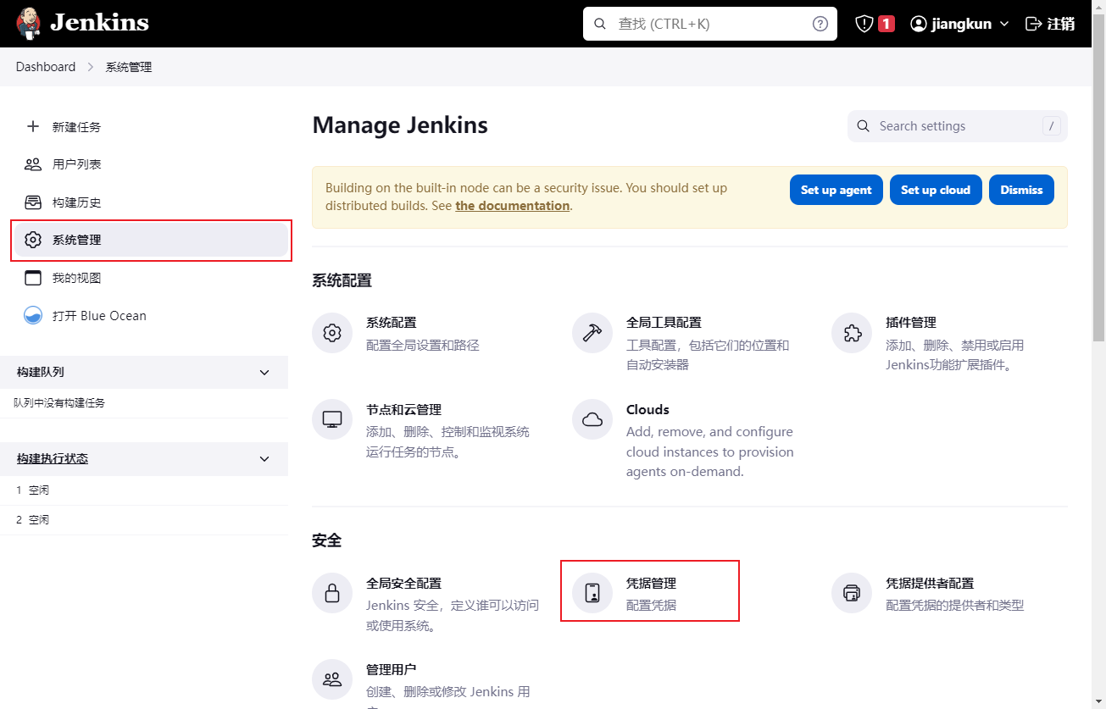Image resolution: width=1106 pixels, height=709 pixels.
Task: Click the 插件管理 puzzle piece icon
Action: pyautogui.click(x=852, y=333)
